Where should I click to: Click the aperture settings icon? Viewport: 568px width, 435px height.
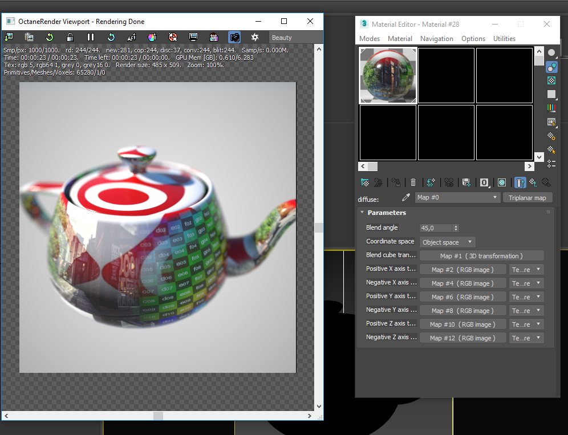[x=255, y=37]
